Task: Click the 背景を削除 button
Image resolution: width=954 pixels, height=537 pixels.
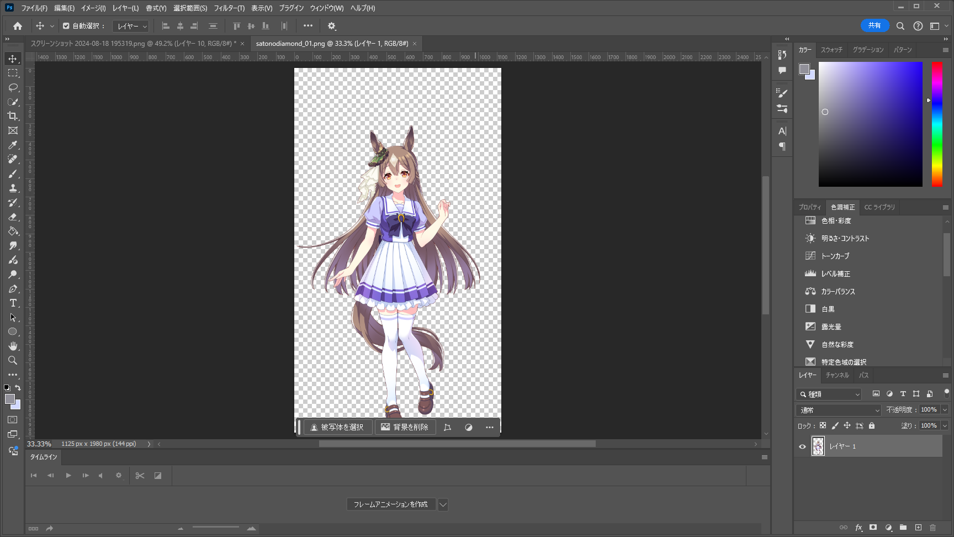Action: click(x=405, y=427)
